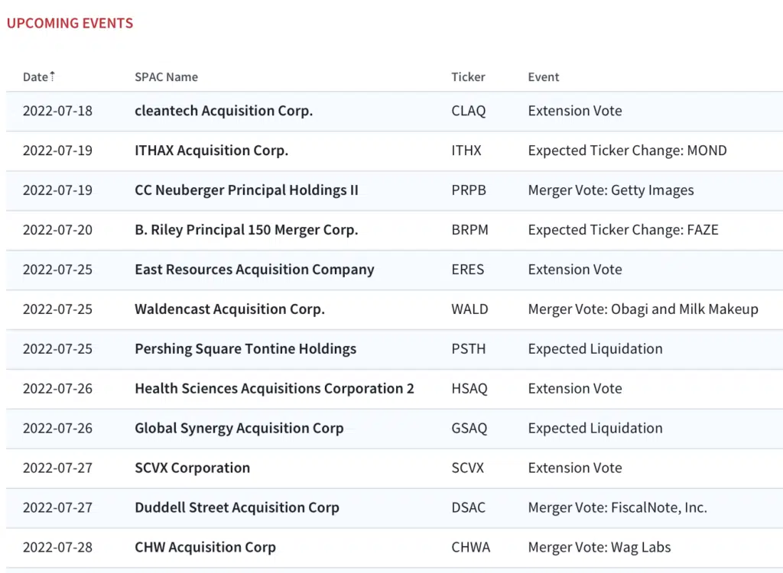Select Global Synergy Acquisition Corp

tap(239, 429)
